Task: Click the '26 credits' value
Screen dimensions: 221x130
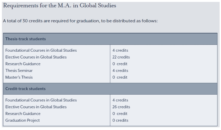Action: 121,107
